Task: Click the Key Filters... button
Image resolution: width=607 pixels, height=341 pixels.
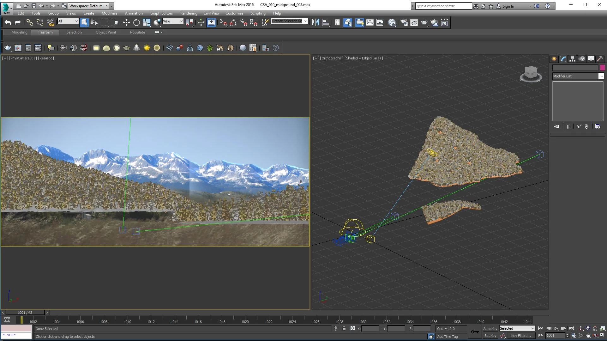Action: coord(521,336)
